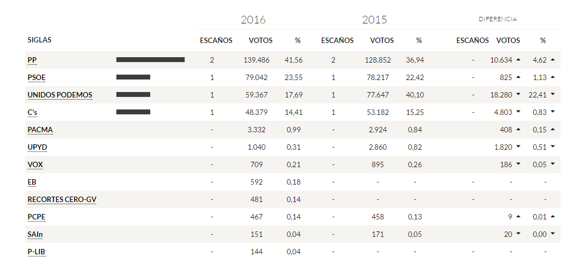Select the P-LIB party link
This screenshot has height=275, width=572.
36,252
